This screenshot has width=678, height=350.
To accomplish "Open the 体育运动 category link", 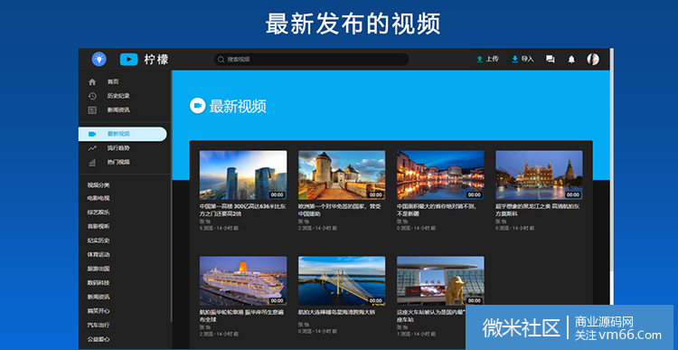I will click(99, 254).
